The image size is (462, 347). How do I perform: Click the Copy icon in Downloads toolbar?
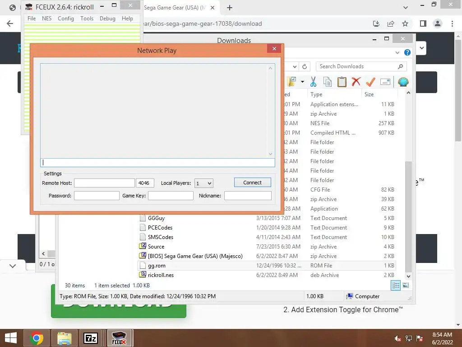coord(328,82)
